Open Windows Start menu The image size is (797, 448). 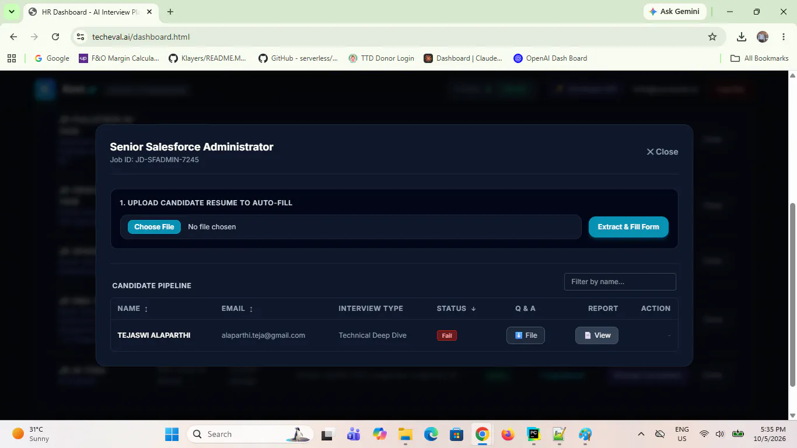(x=172, y=434)
